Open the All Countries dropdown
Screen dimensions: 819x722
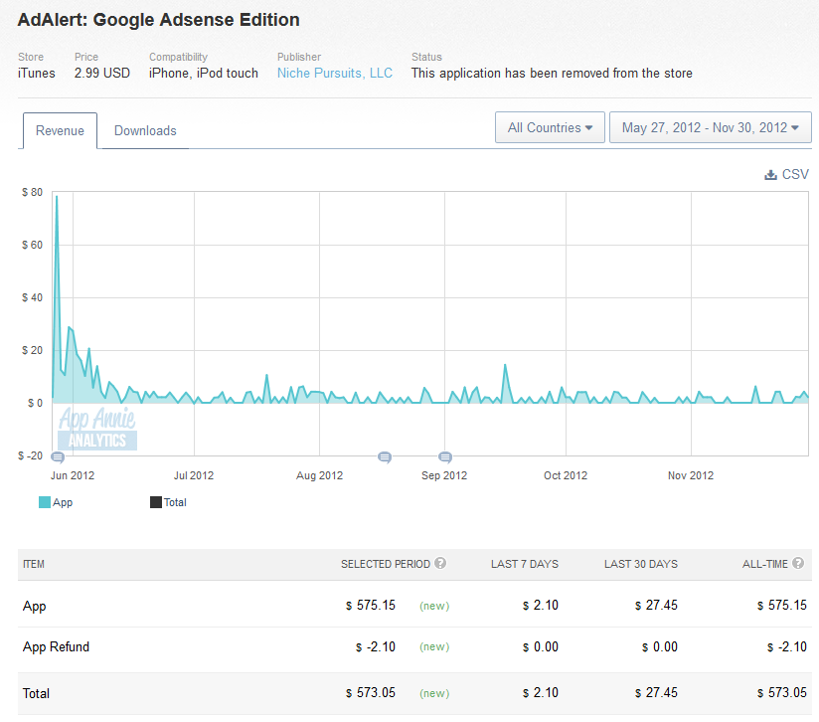550,127
